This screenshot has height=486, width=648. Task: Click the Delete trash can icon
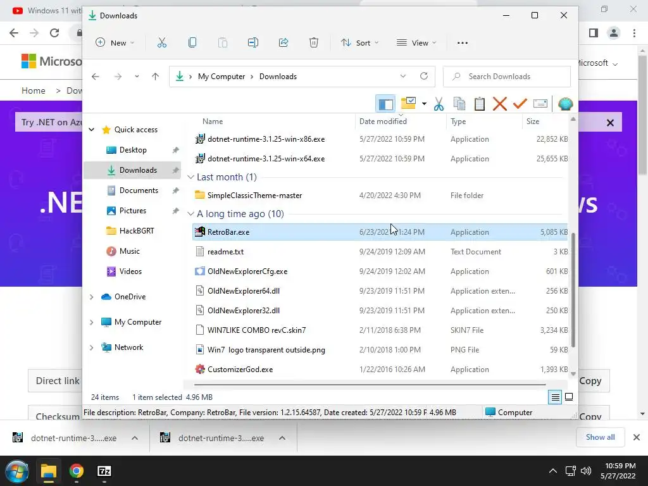[x=314, y=42]
